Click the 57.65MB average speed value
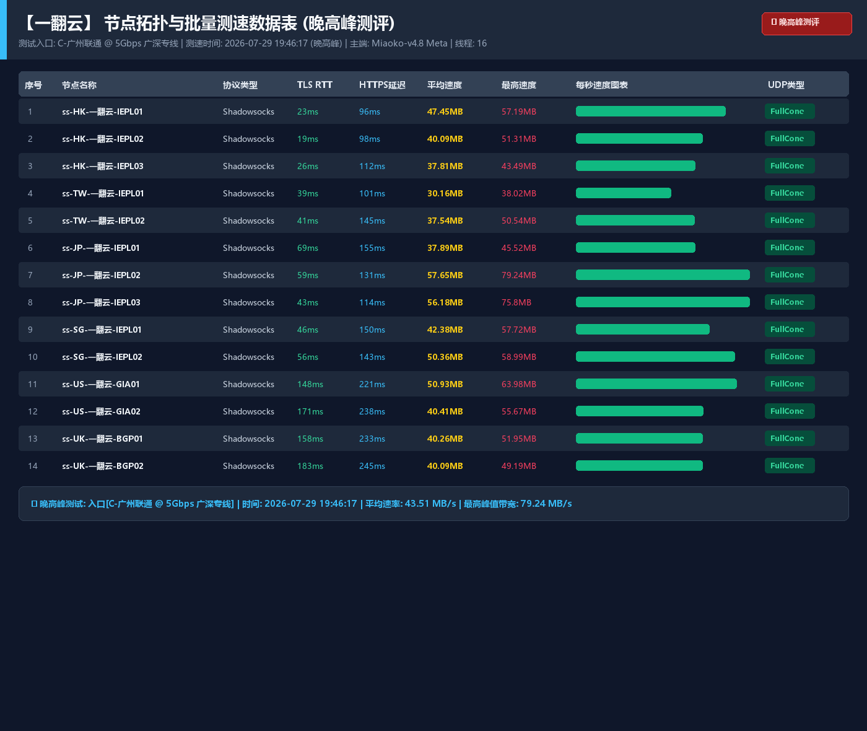Image resolution: width=867 pixels, height=731 pixels. click(x=445, y=275)
